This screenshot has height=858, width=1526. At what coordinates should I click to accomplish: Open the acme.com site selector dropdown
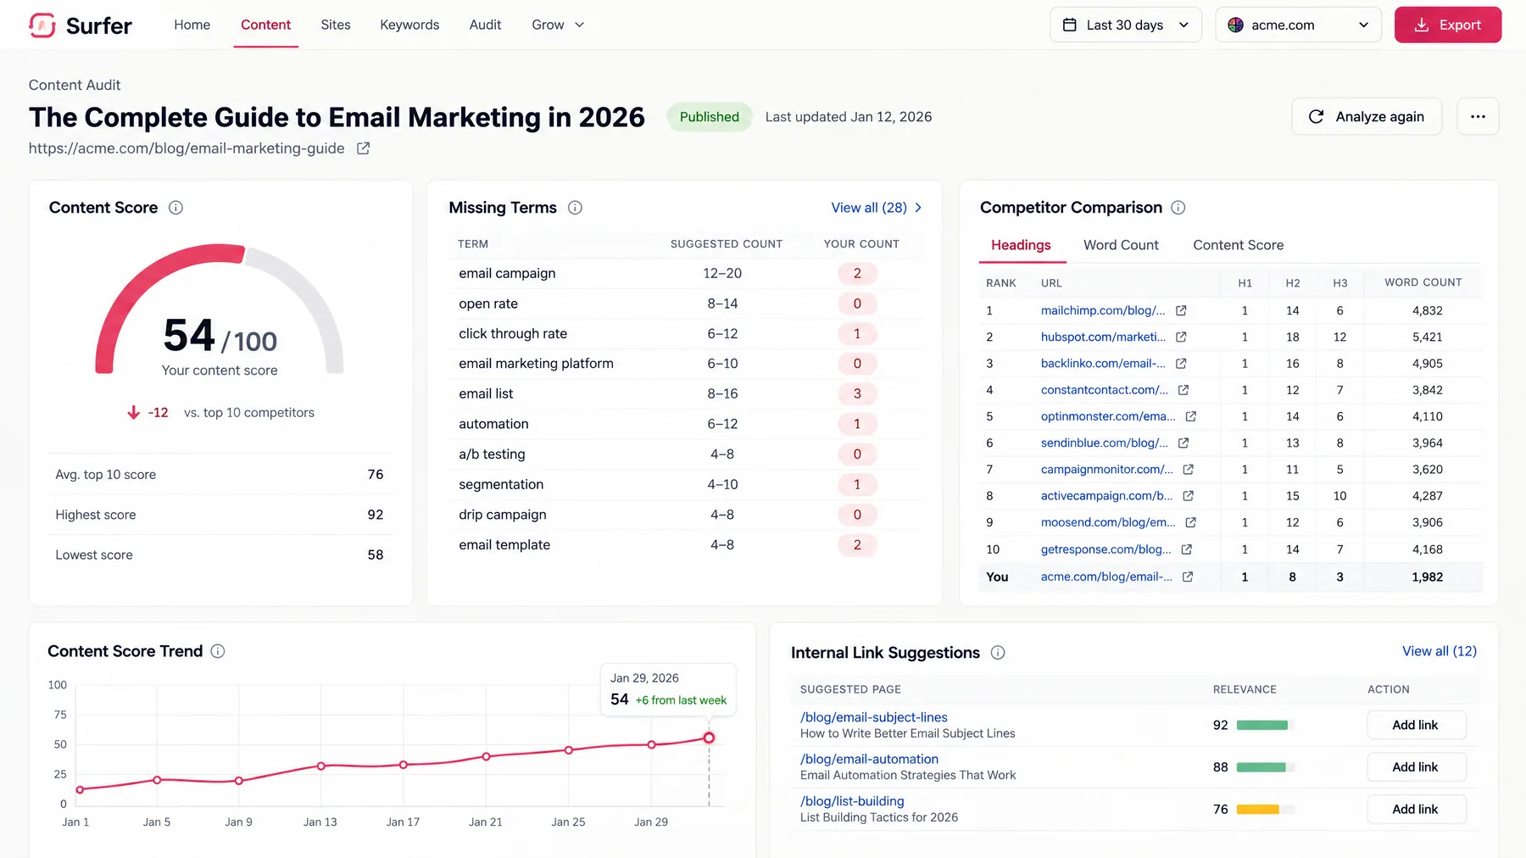coord(1298,25)
